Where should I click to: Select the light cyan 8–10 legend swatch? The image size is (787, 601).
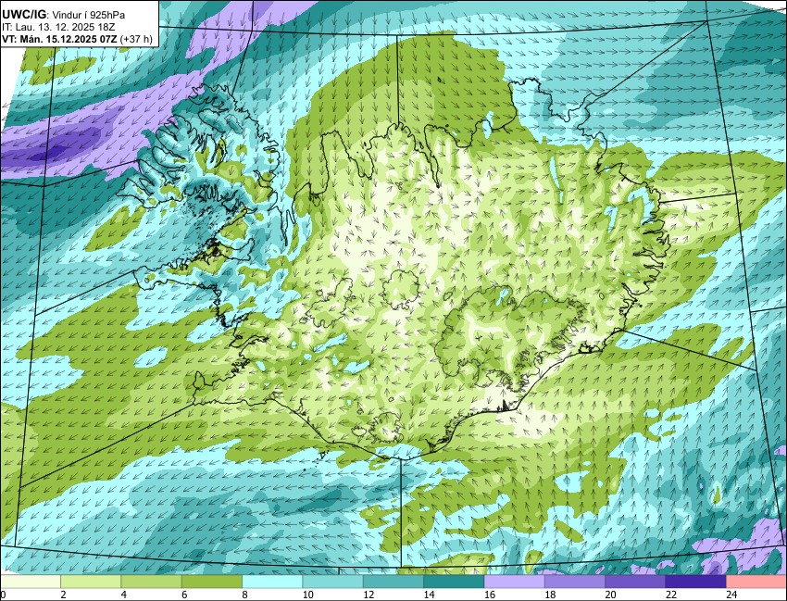tap(272, 582)
